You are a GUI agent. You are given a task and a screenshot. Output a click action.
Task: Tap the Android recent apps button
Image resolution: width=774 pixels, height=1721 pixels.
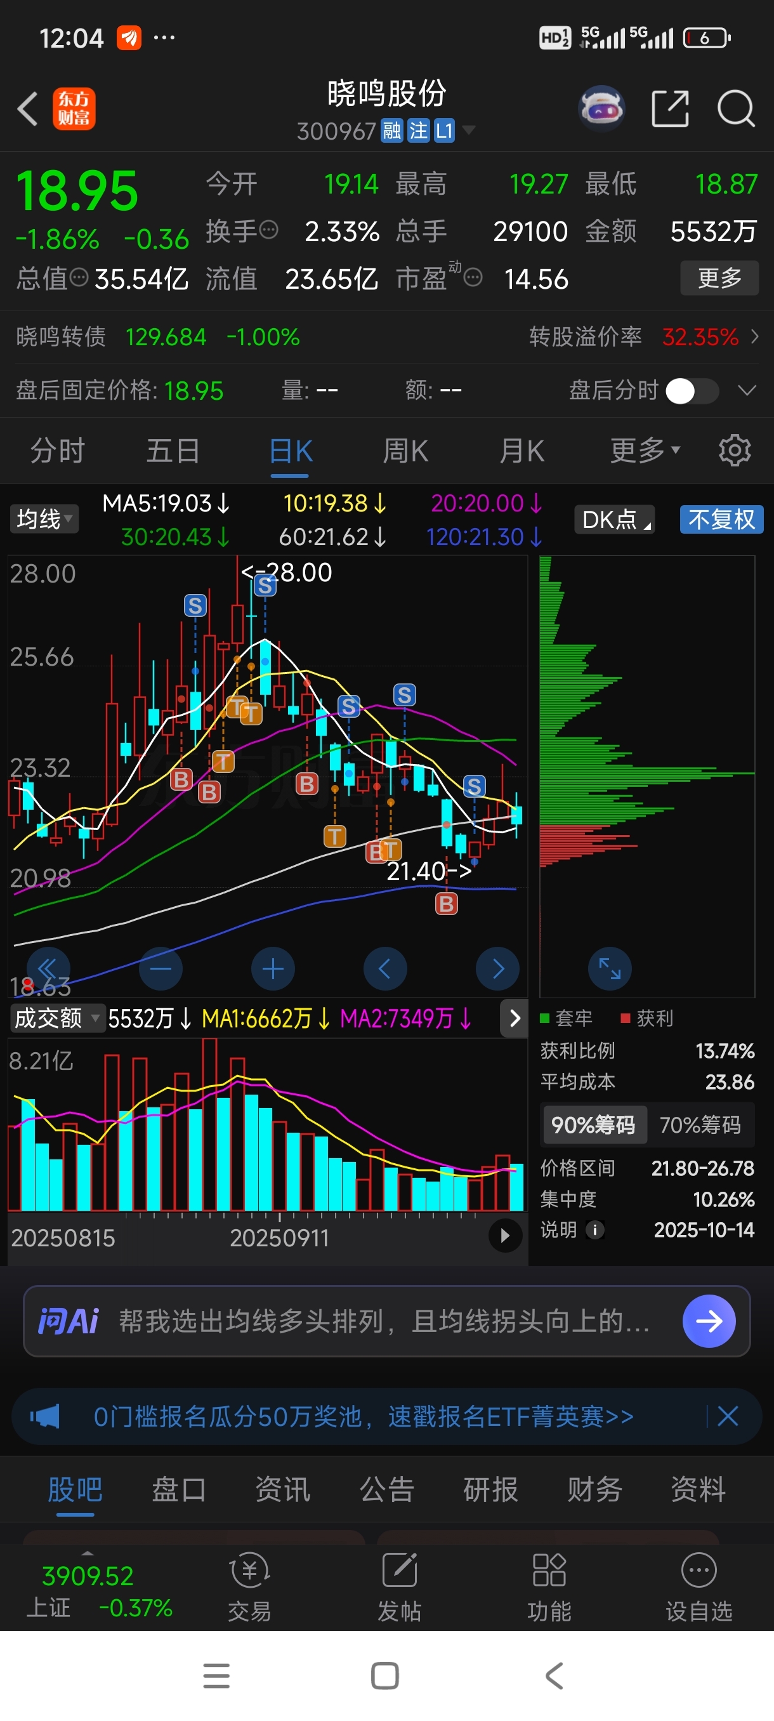pos(216,1675)
